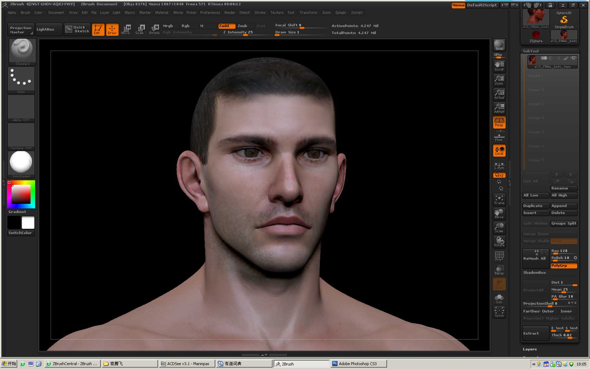Open the Standard brush picker
This screenshot has width=590, height=369.
tap(22, 52)
